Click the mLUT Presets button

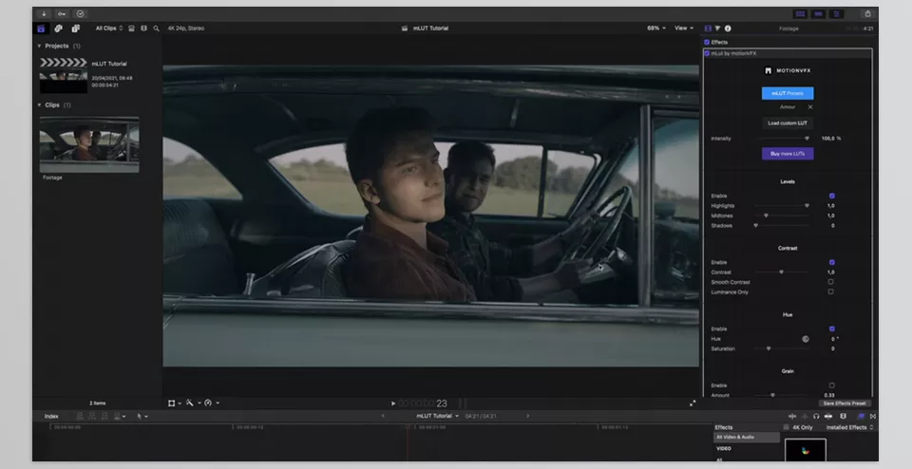coord(788,93)
